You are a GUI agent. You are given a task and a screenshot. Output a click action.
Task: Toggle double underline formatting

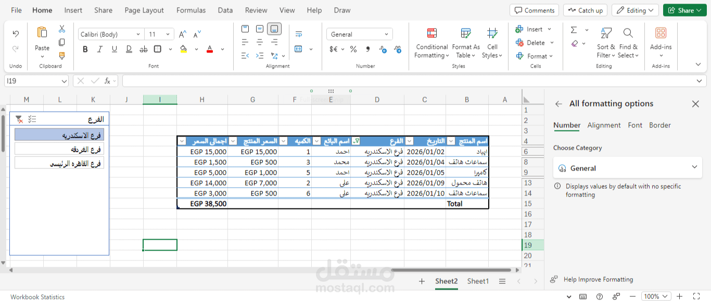(129, 49)
